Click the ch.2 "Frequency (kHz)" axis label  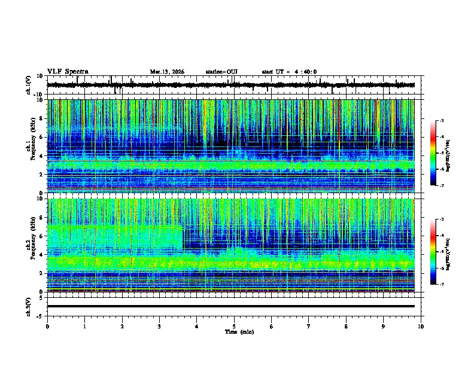[x=33, y=238]
